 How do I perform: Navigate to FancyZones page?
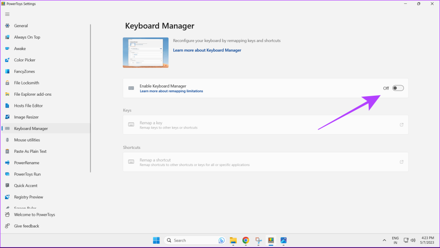coord(46,72)
